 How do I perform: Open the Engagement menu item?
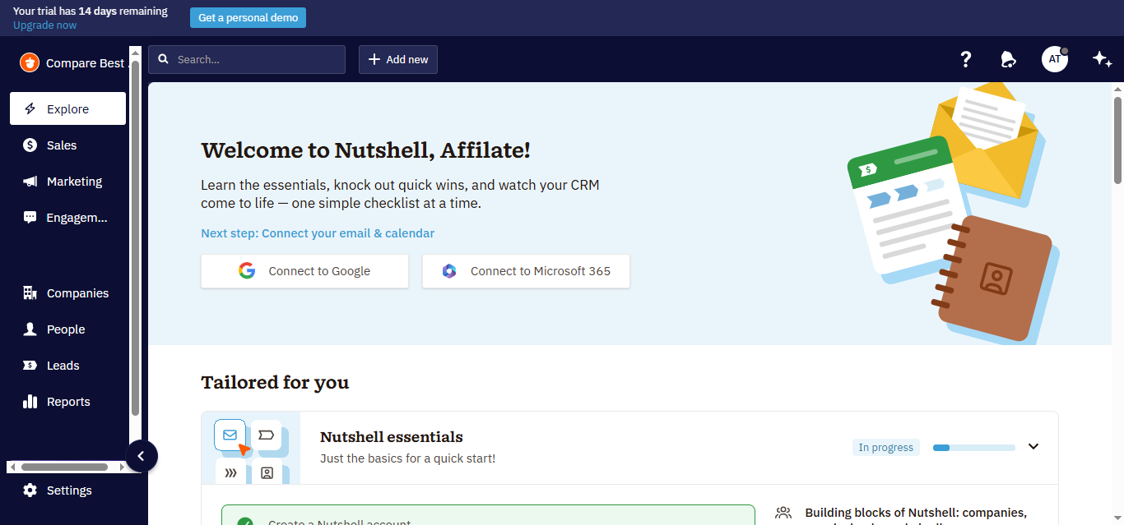point(67,217)
